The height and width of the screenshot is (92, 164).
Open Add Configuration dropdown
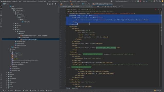[121, 1]
